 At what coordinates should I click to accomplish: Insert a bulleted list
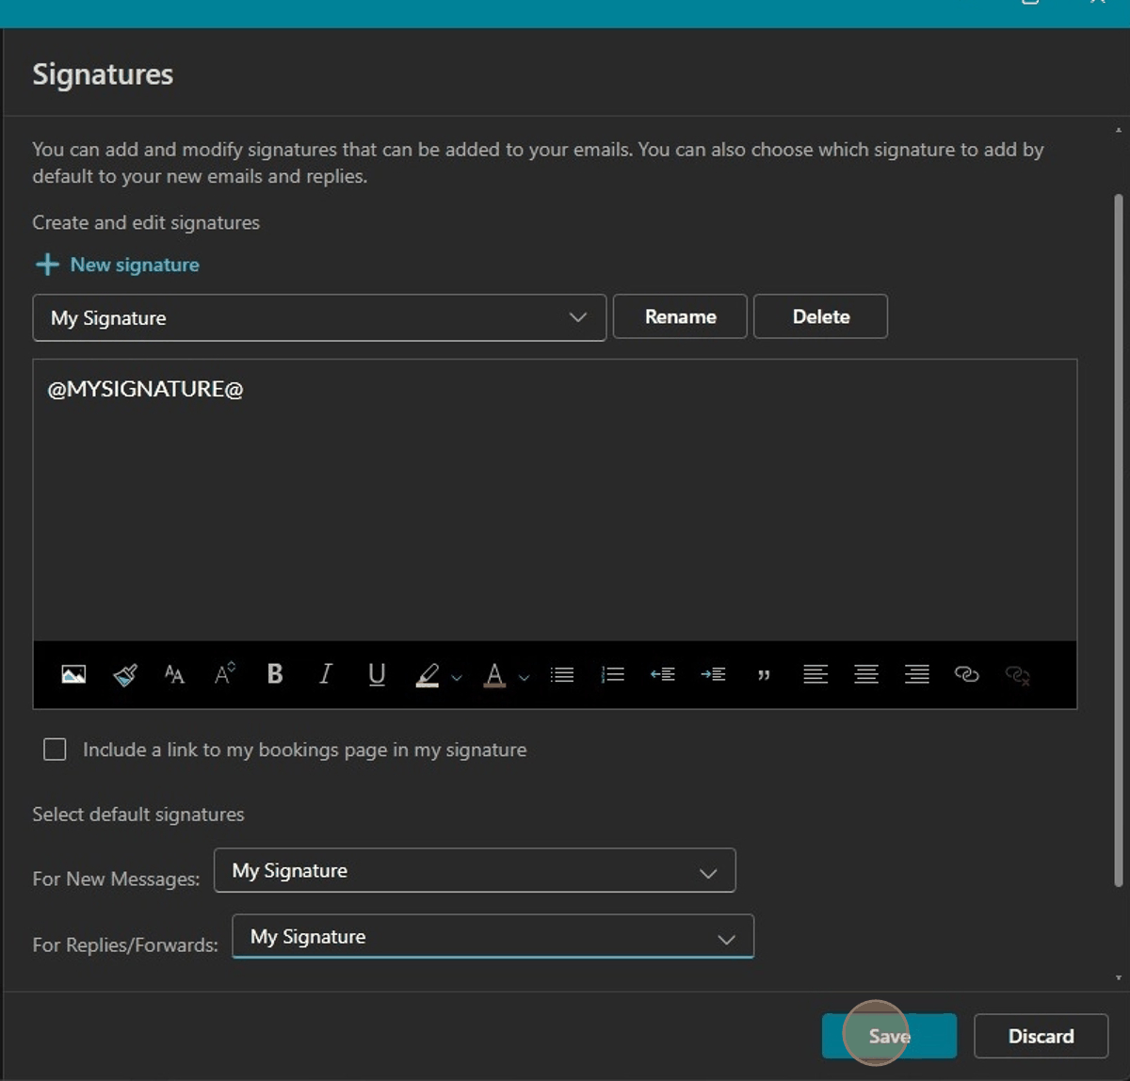click(x=562, y=674)
